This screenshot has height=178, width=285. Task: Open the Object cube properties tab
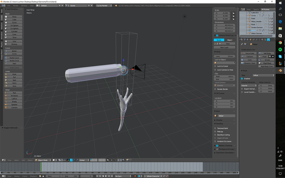pyautogui.click(x=251, y=39)
